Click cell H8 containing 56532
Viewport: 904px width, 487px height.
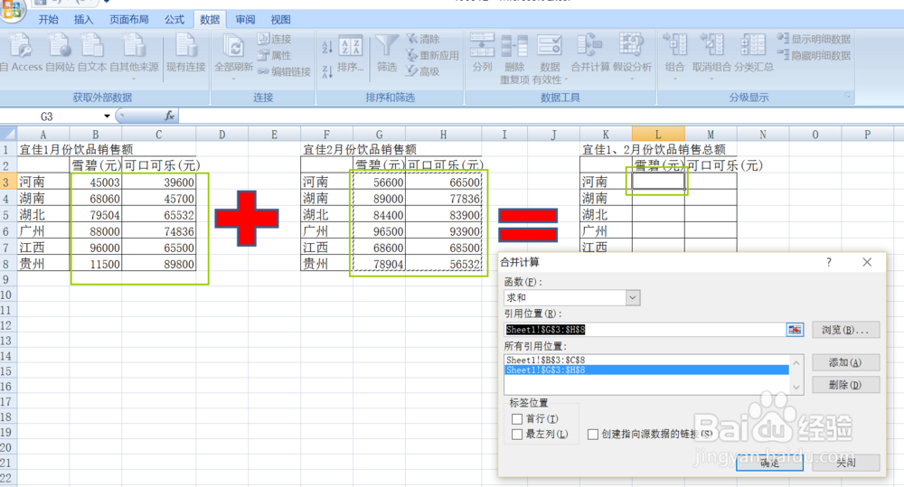443,264
